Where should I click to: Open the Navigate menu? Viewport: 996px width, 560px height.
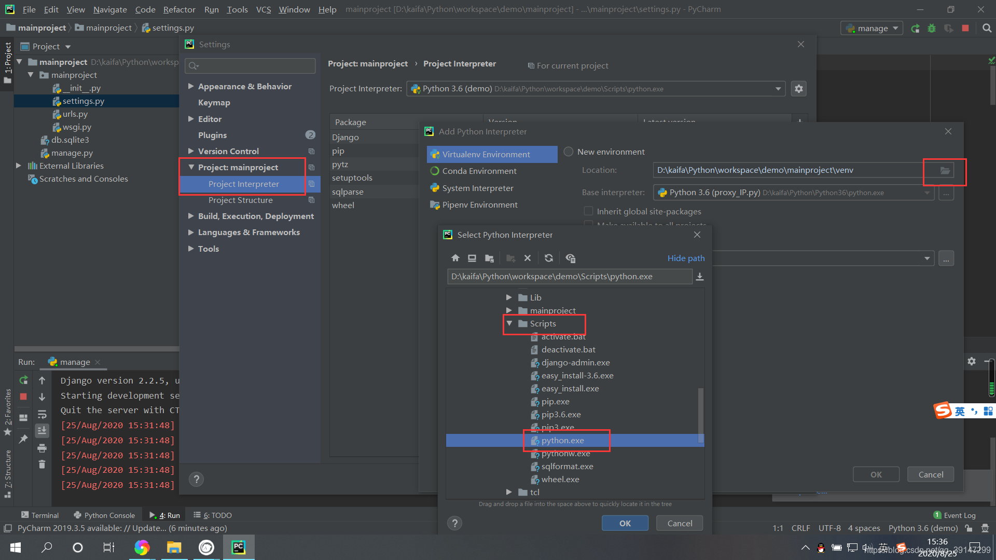click(110, 9)
